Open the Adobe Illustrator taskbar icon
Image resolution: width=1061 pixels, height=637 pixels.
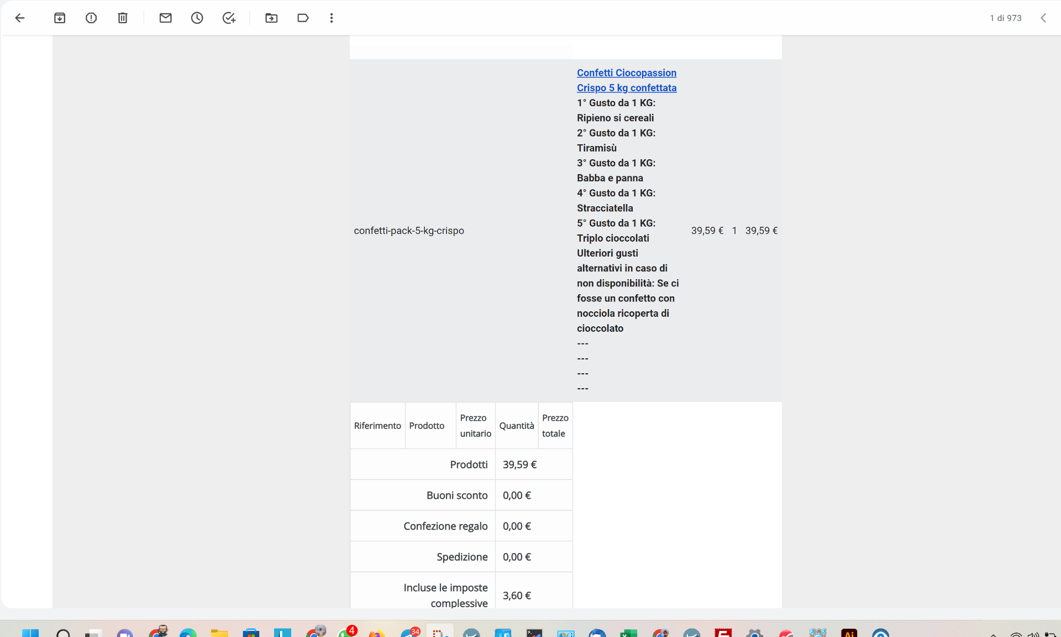(849, 633)
